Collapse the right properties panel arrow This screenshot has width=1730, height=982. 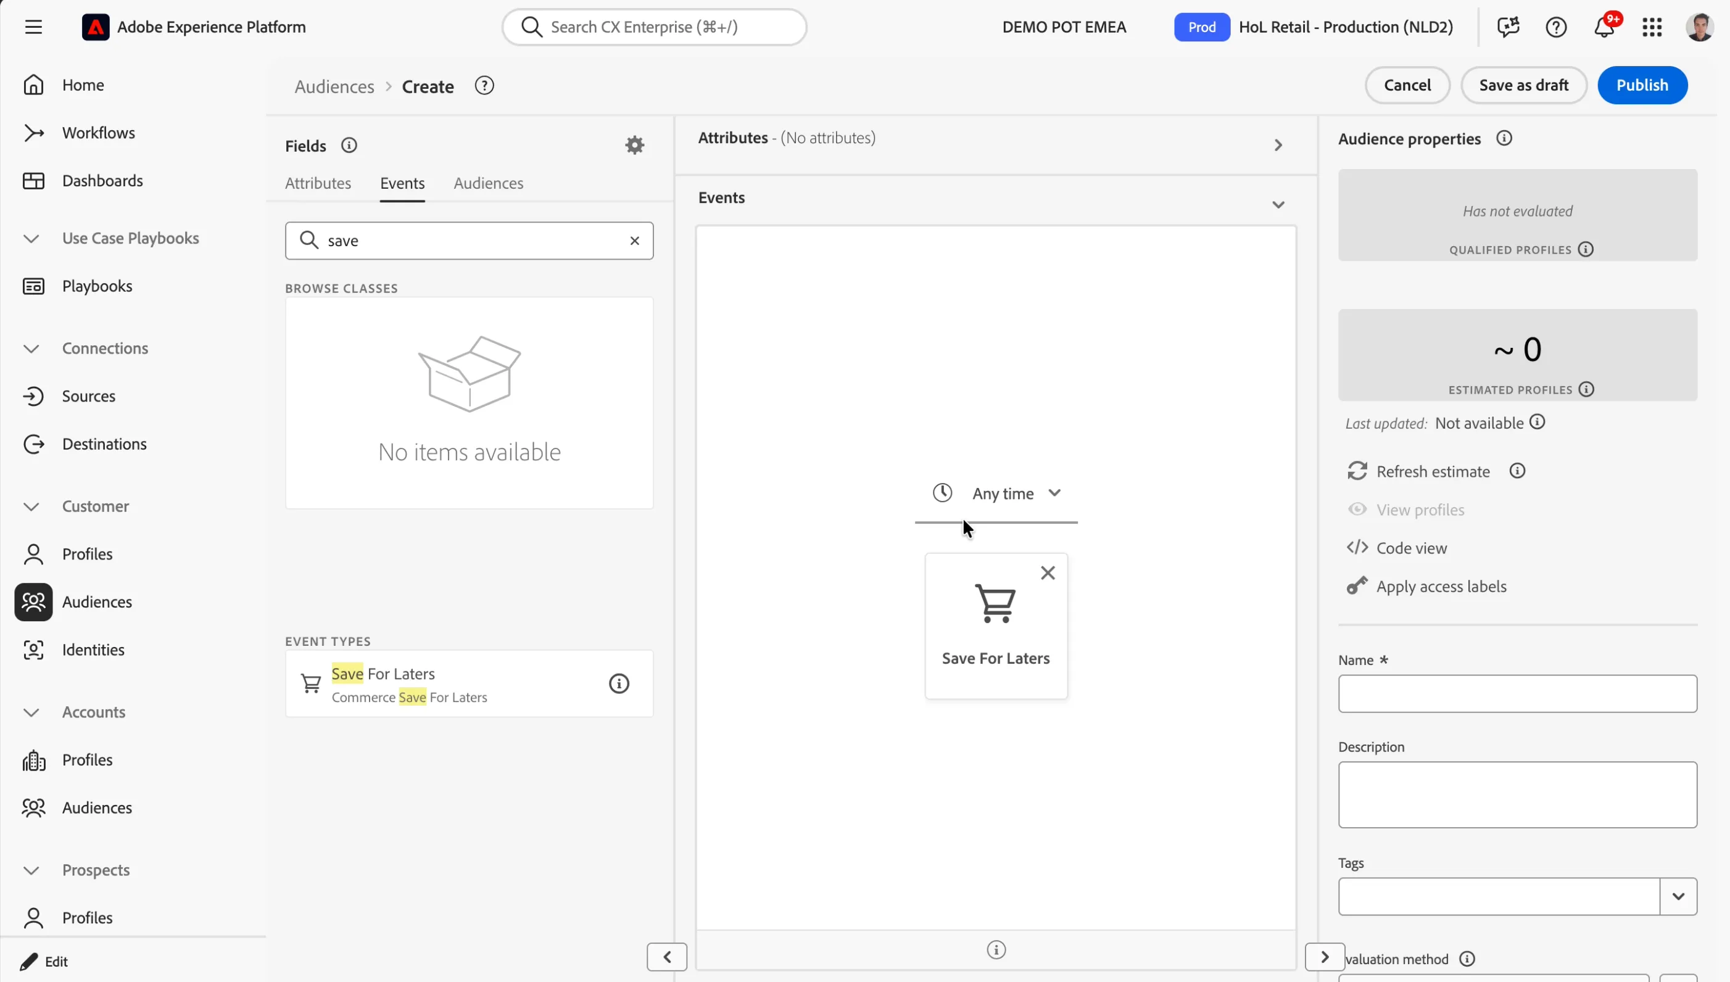(x=1325, y=956)
